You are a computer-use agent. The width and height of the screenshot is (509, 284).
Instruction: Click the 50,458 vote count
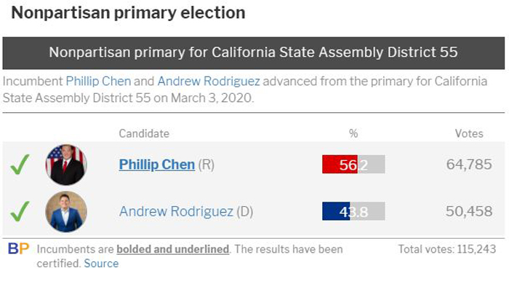(x=469, y=211)
